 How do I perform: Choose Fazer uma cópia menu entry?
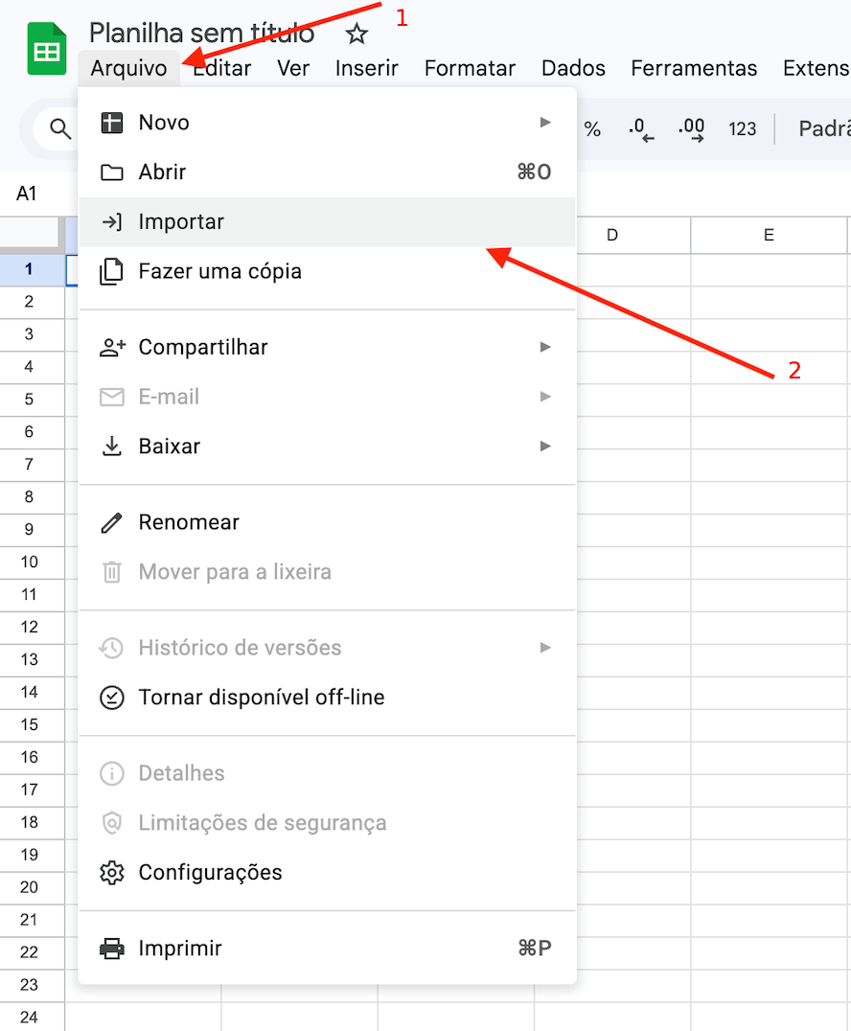219,271
